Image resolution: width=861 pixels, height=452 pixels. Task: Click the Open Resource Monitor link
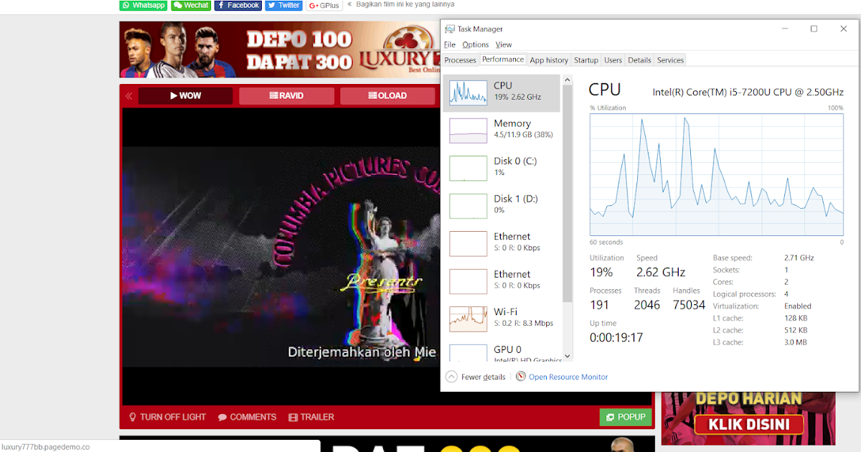pyautogui.click(x=568, y=377)
